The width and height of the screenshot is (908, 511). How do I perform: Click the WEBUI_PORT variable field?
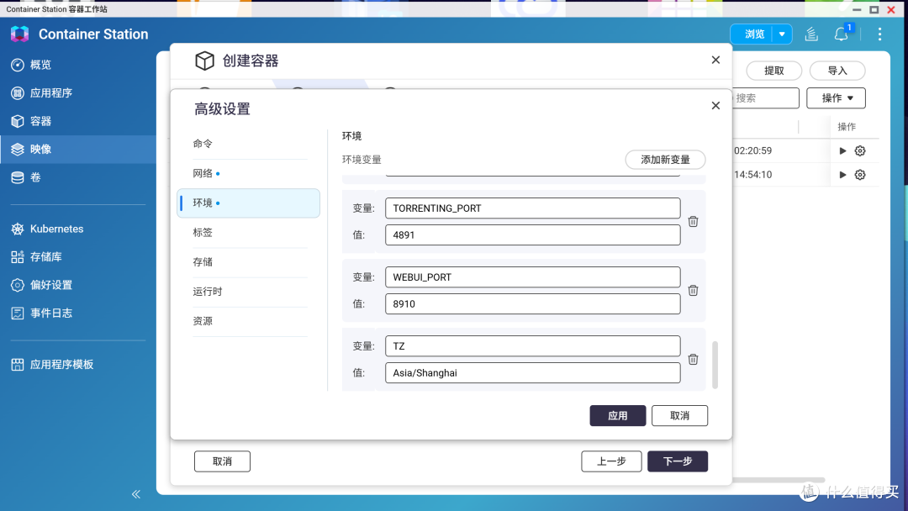pos(533,277)
